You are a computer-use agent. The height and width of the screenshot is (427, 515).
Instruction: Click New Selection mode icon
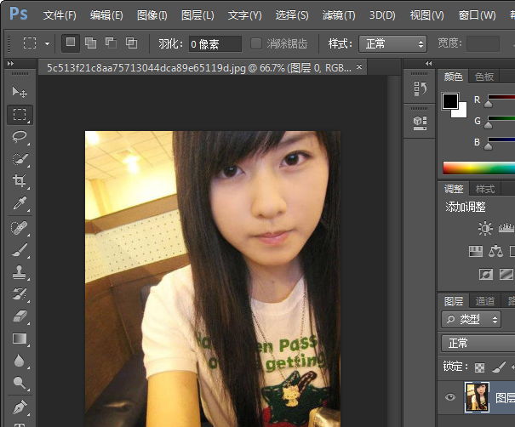click(71, 43)
